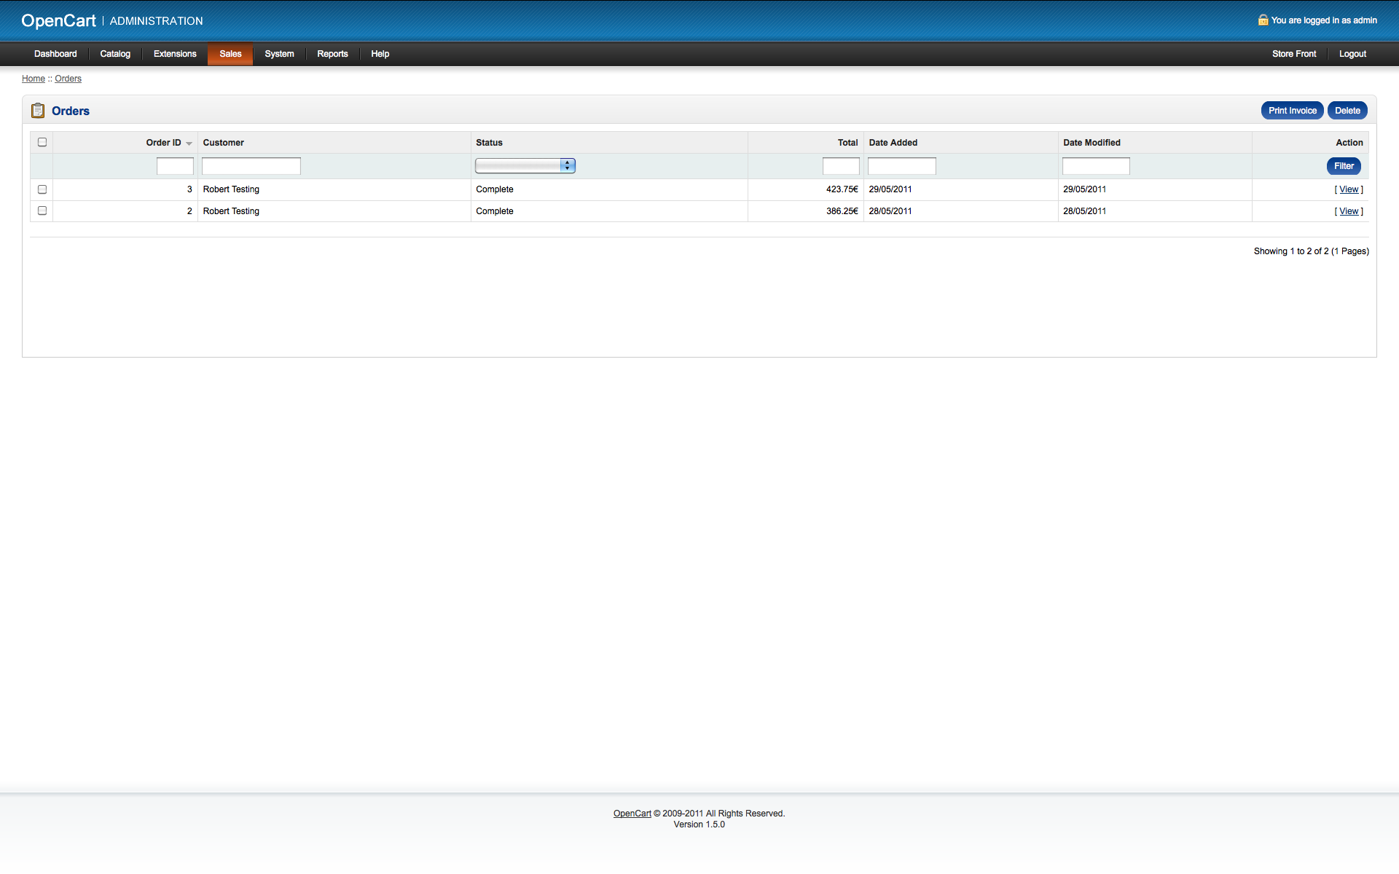
Task: Focus the Order ID filter field
Action: (175, 166)
